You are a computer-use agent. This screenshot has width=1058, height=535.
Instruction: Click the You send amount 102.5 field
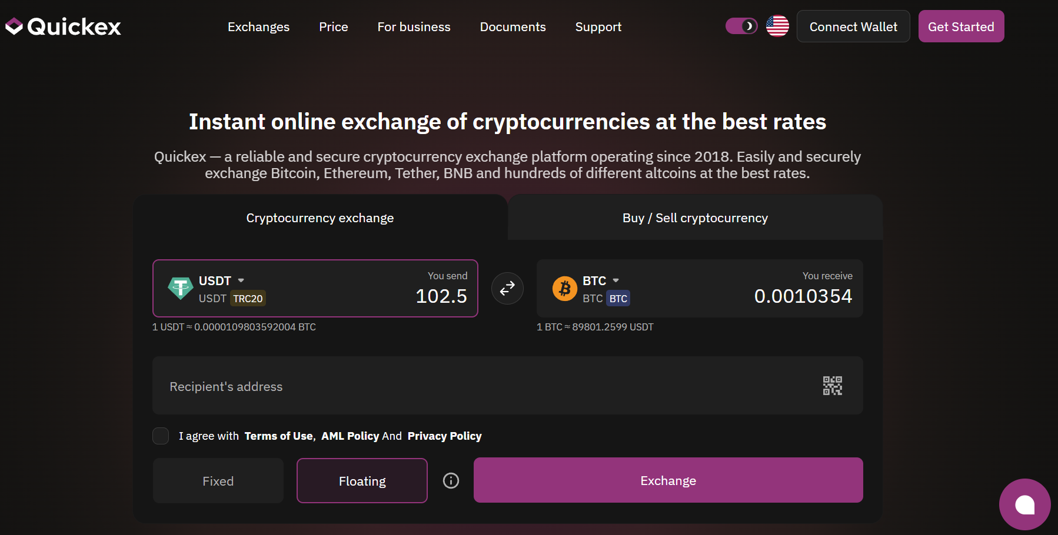tap(441, 296)
